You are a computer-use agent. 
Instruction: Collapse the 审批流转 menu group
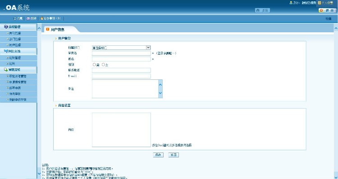pyautogui.click(x=18, y=70)
